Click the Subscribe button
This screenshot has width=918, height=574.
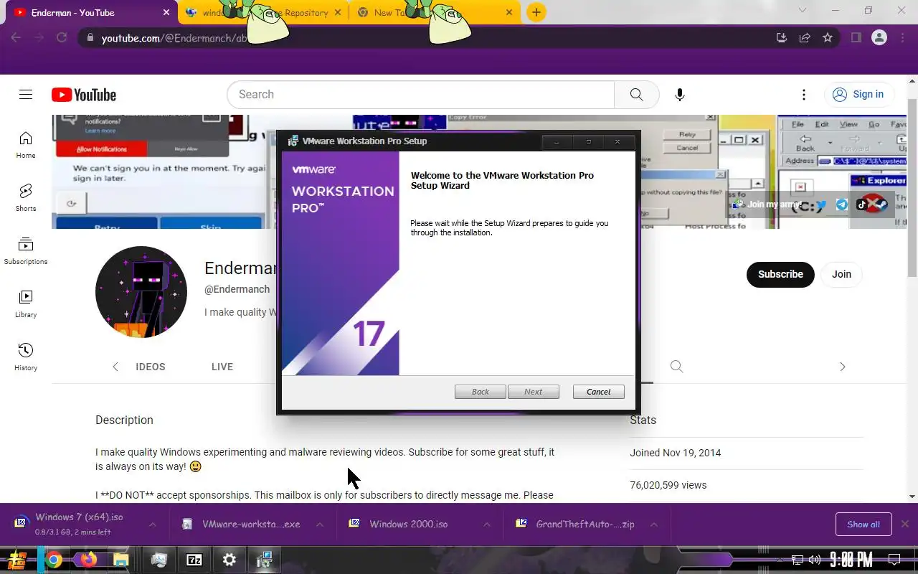(780, 274)
